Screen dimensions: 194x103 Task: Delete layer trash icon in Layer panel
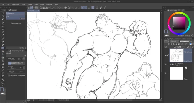193,47
